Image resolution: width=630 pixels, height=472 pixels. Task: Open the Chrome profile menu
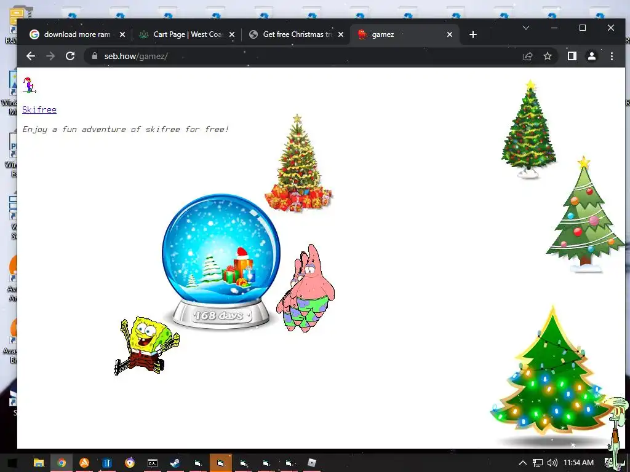(592, 56)
